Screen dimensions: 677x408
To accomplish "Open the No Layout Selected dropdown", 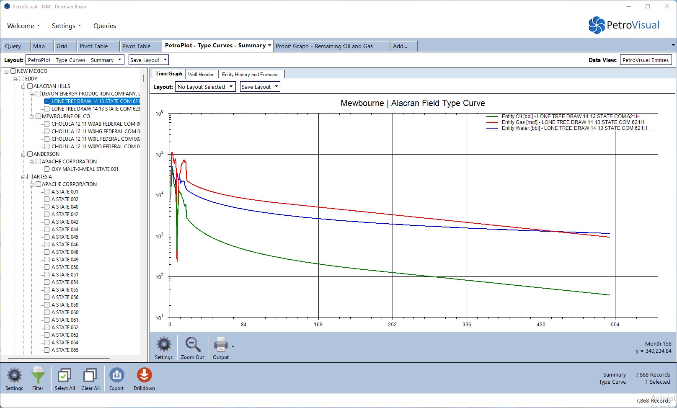I will 205,87.
